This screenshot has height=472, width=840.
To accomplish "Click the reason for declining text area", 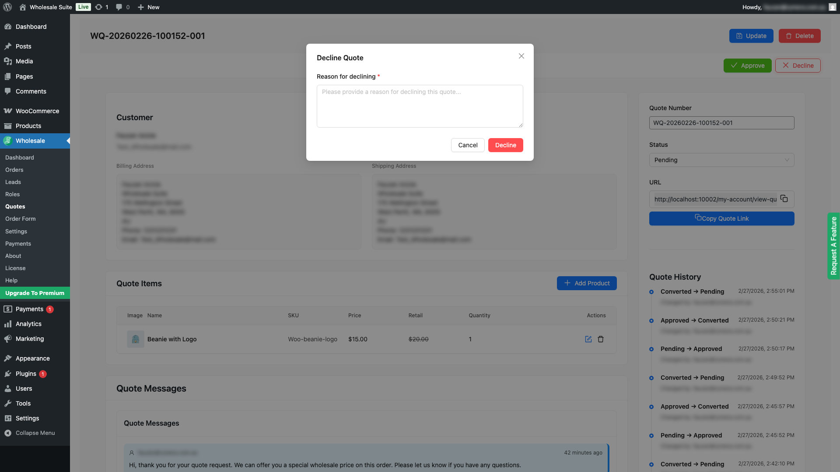I will (x=420, y=106).
